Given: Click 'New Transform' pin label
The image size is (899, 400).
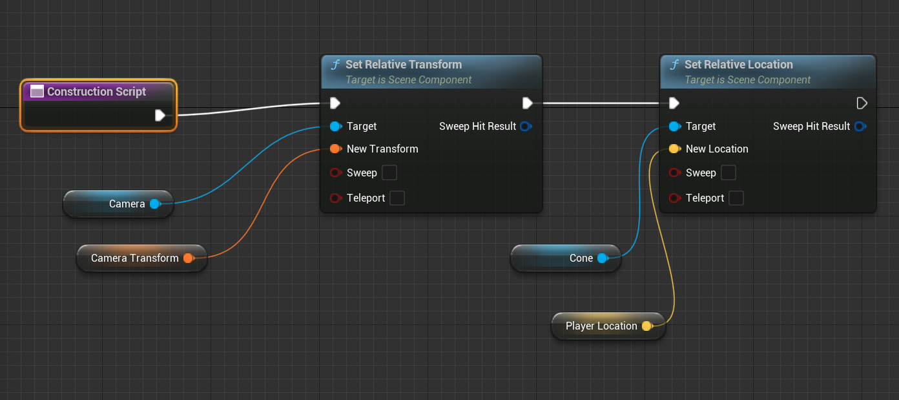Looking at the screenshot, I should point(382,149).
